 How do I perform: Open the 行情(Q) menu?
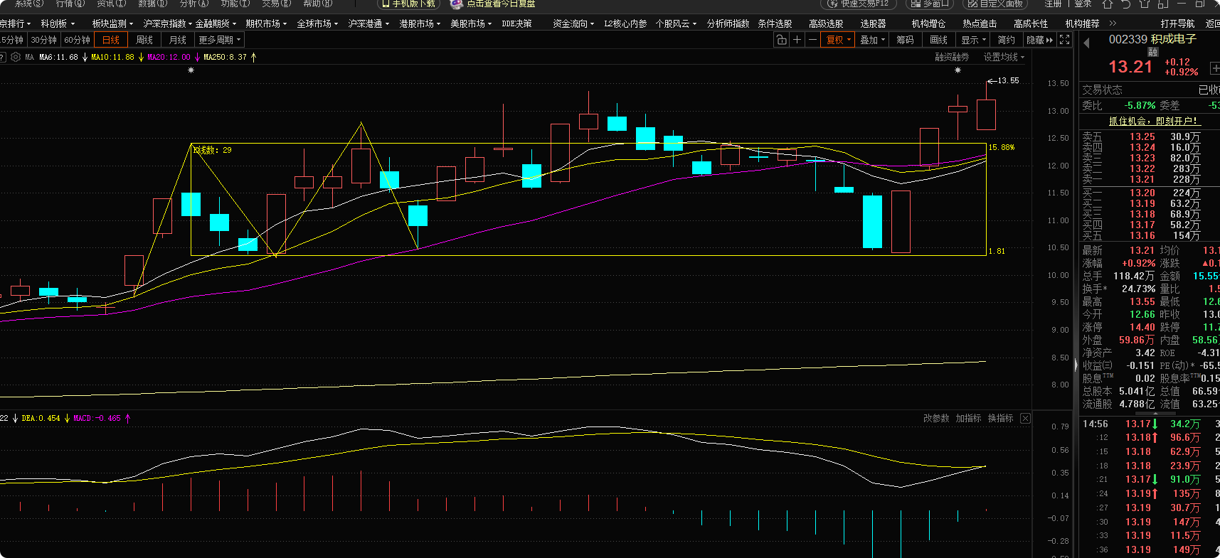click(x=70, y=4)
